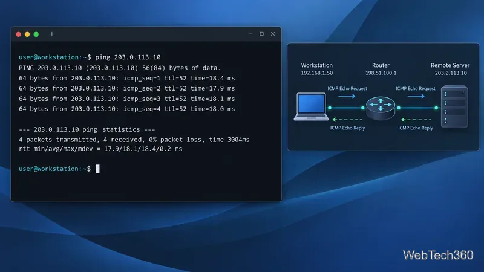Click the icmp_seq=1 reply line

[x=127, y=78]
